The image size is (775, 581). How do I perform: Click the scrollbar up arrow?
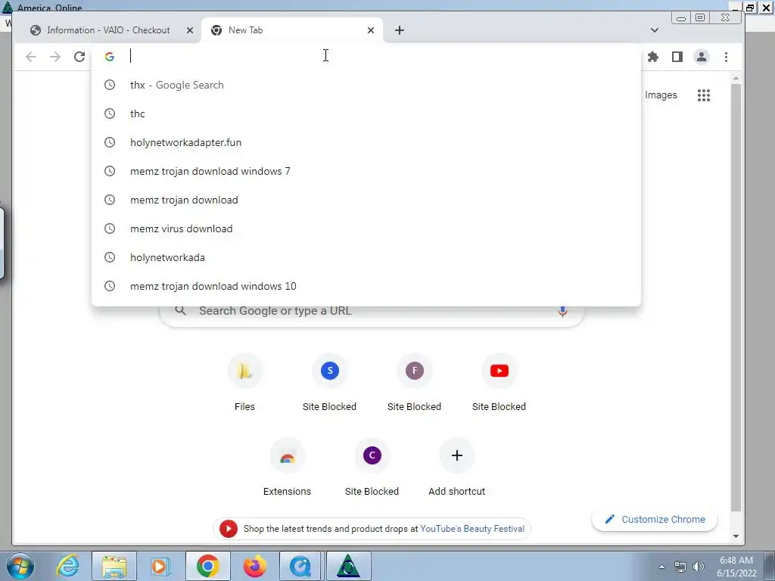[x=736, y=78]
